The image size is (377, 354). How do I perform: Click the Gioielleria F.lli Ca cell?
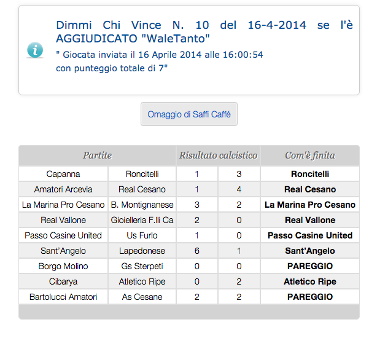coord(142,220)
